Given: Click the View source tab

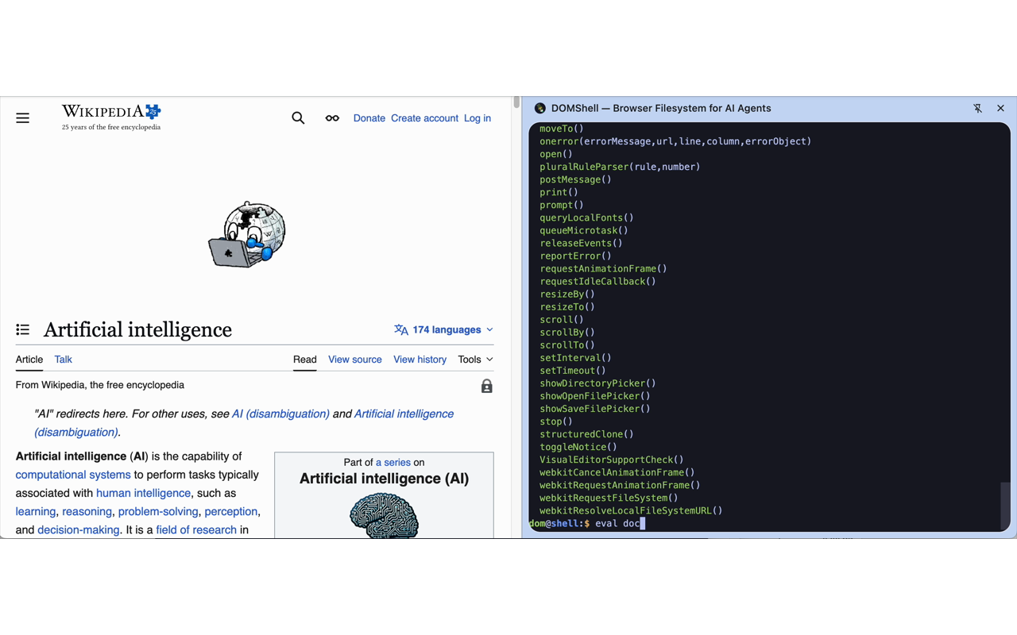Looking at the screenshot, I should pos(354,360).
